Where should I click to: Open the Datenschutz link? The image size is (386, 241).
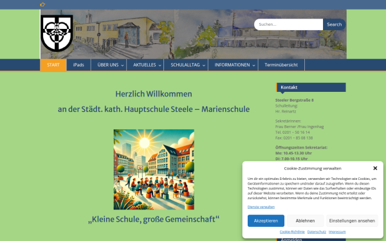[317, 232]
